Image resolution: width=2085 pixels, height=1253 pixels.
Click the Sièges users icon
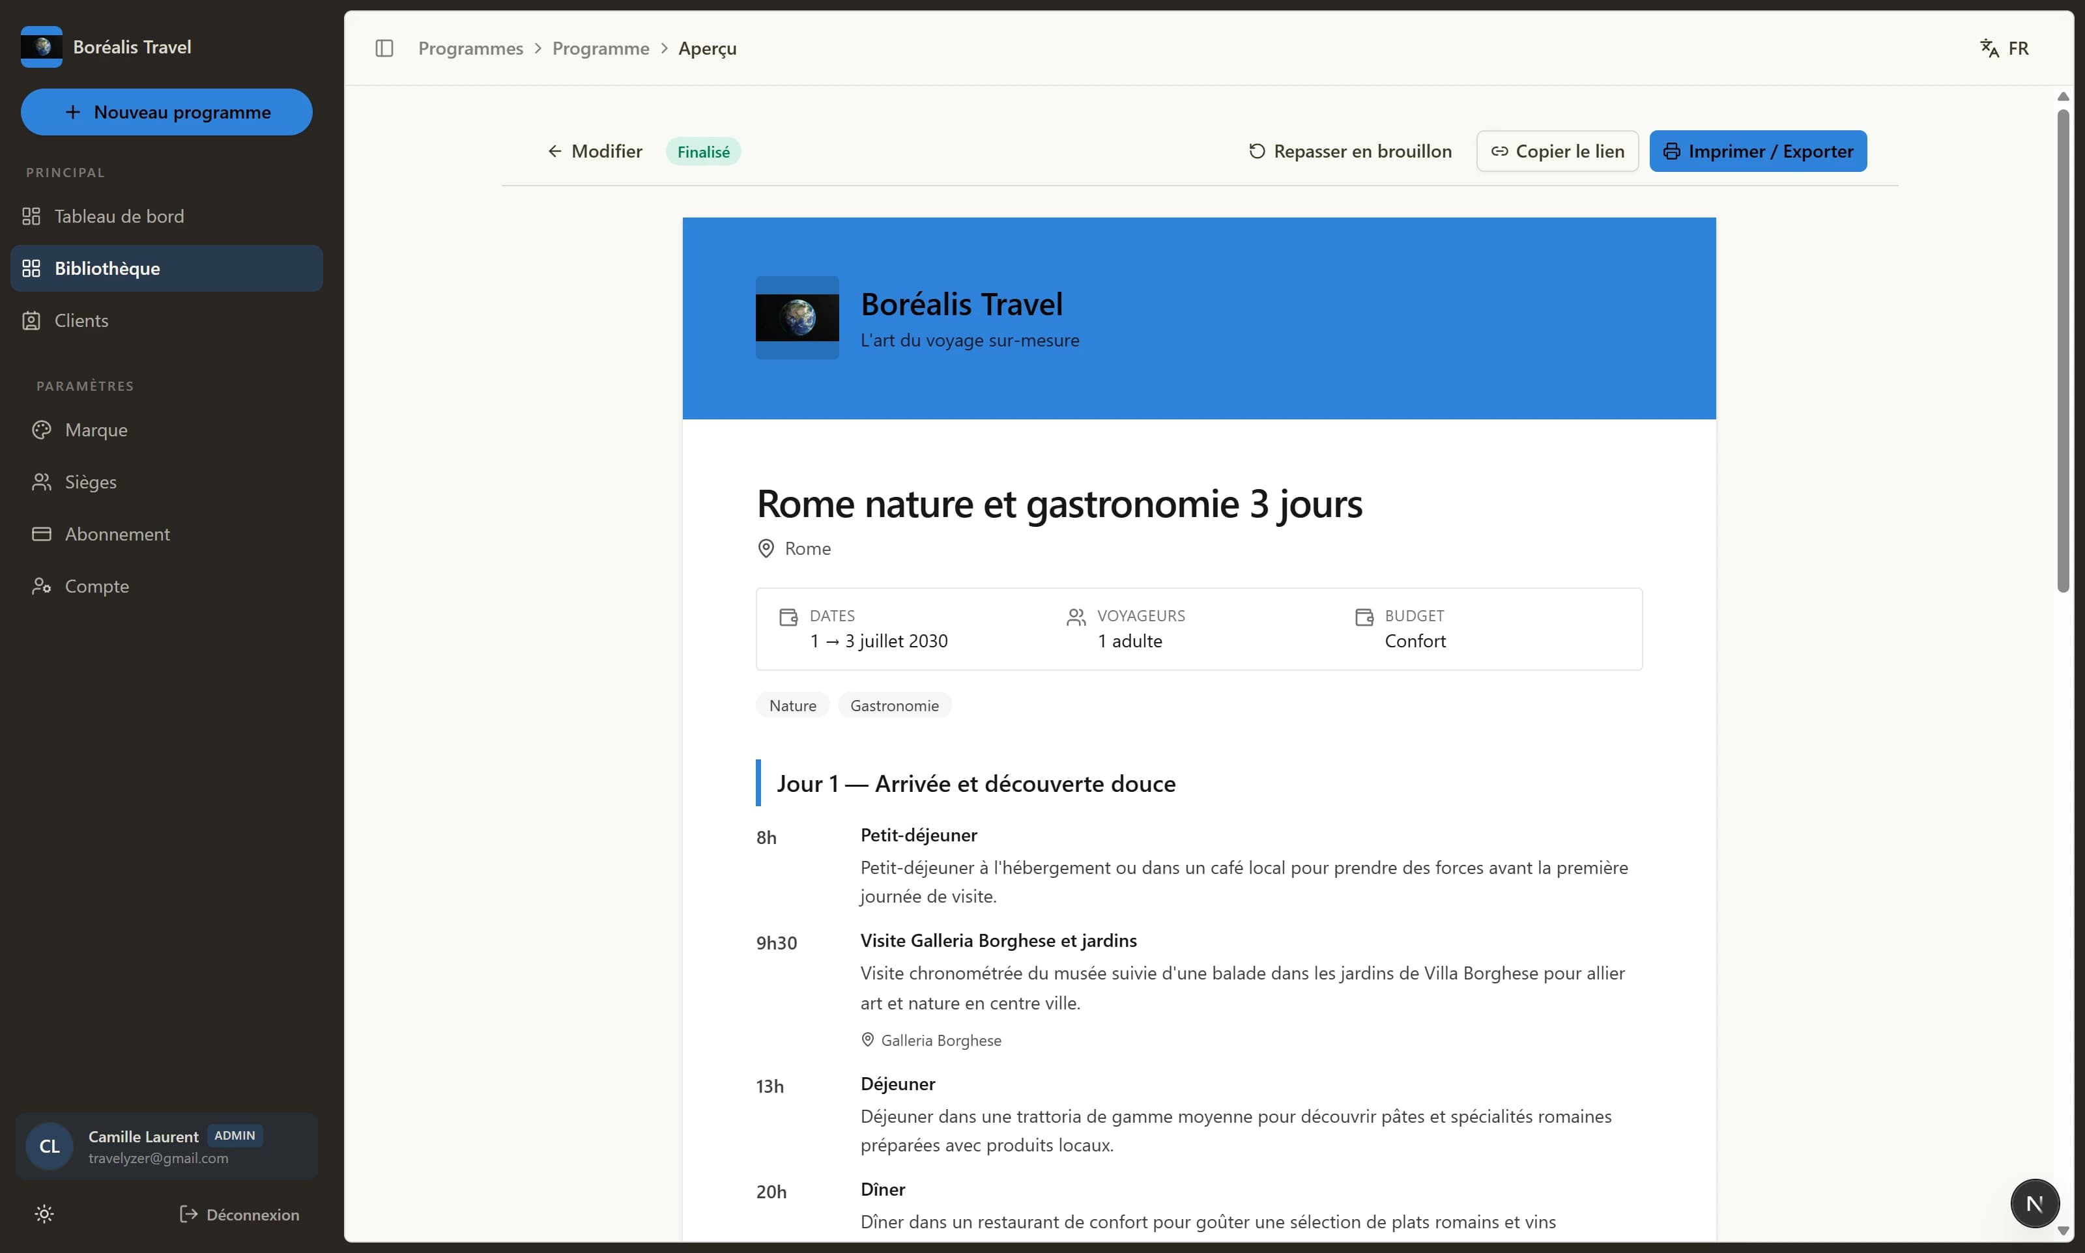pos(42,482)
